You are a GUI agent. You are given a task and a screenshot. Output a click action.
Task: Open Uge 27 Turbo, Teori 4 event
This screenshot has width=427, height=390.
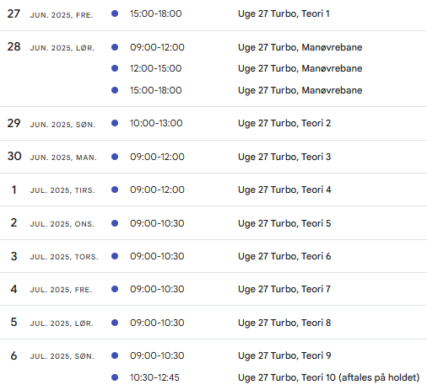(284, 190)
